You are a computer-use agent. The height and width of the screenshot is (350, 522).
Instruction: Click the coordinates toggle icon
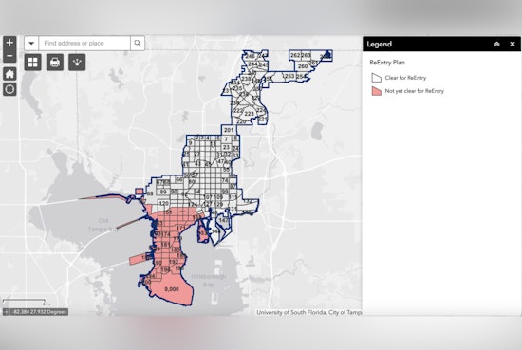click(7, 312)
